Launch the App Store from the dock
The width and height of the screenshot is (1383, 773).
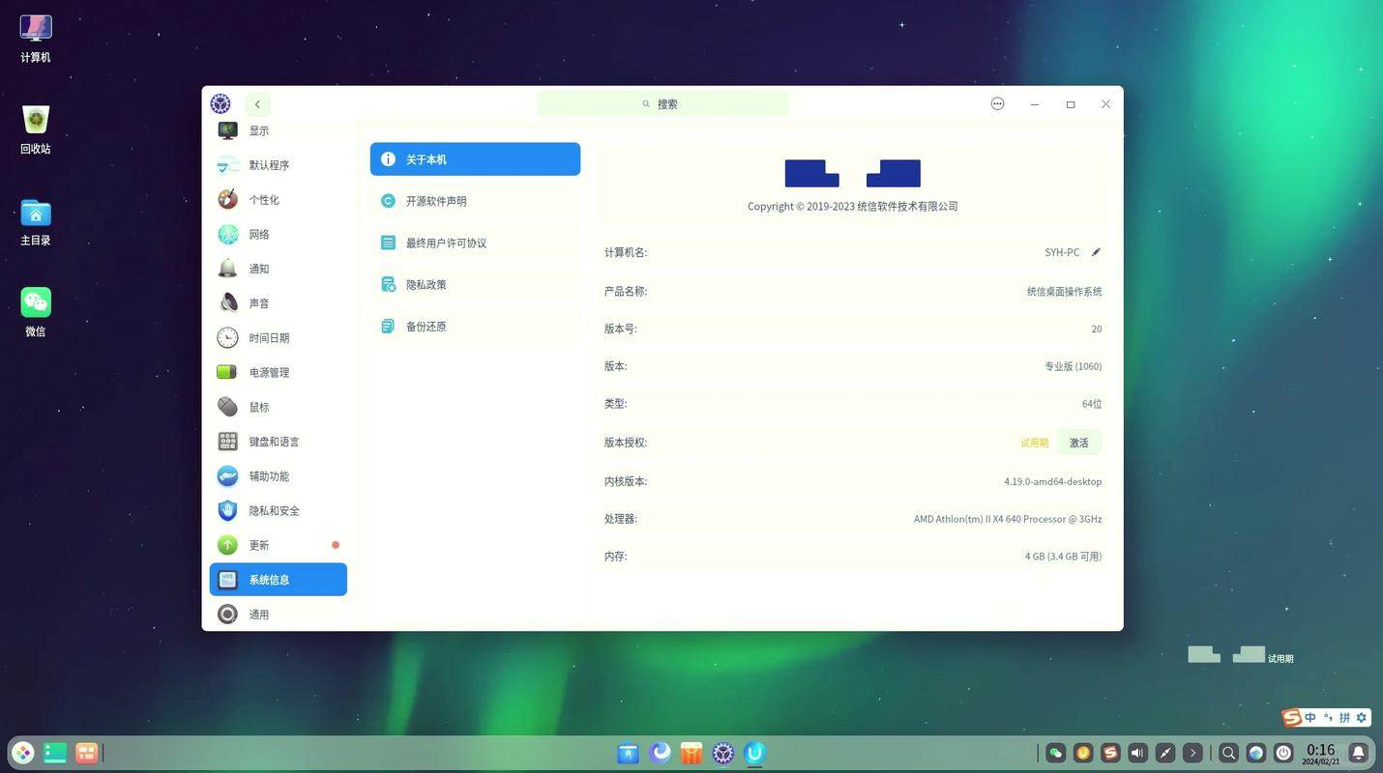[690, 753]
